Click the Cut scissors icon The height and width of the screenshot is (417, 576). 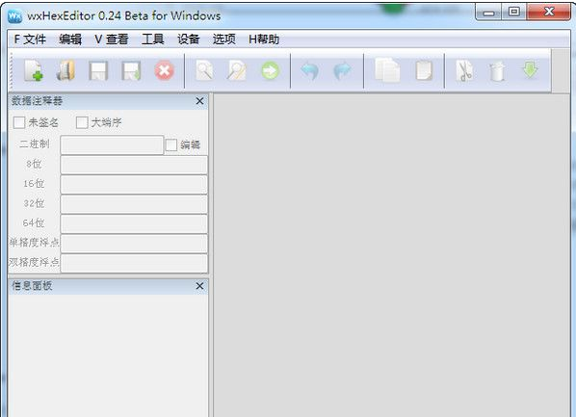[464, 70]
